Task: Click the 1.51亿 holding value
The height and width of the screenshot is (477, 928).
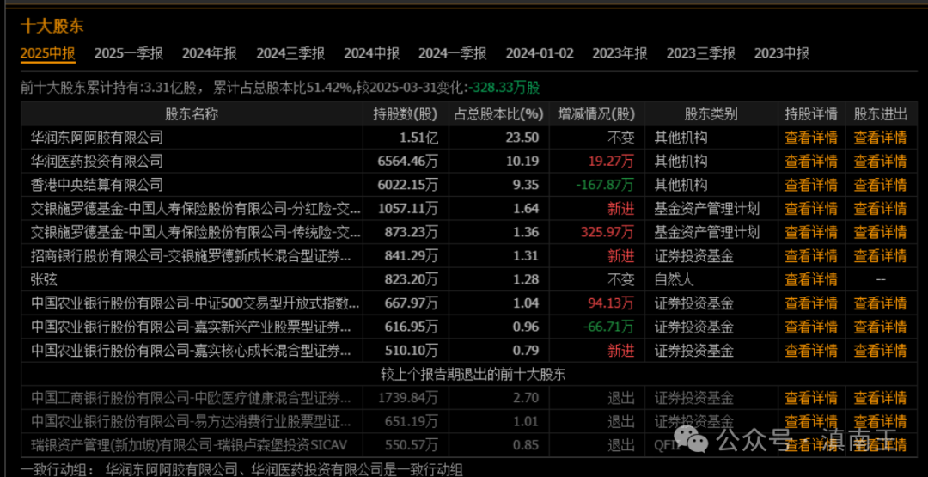Action: point(418,138)
